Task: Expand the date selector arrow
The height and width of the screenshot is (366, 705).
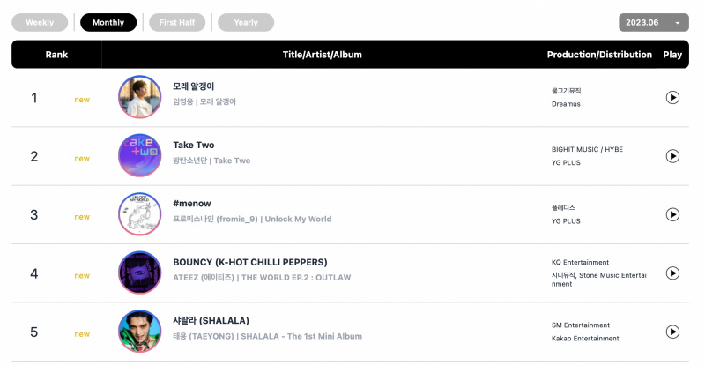Action: [x=677, y=23]
